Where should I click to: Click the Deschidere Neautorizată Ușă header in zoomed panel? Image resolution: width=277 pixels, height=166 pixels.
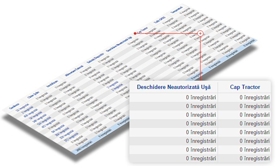pyautogui.click(x=173, y=87)
